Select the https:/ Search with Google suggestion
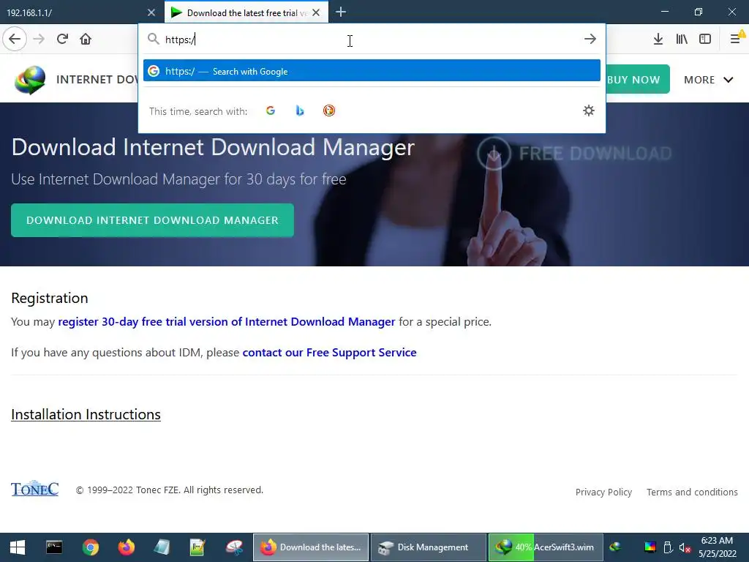 [x=372, y=71]
